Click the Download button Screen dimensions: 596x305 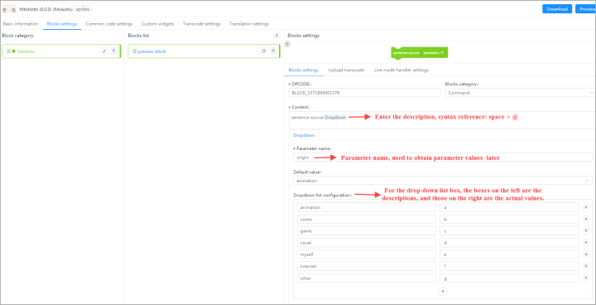(557, 9)
